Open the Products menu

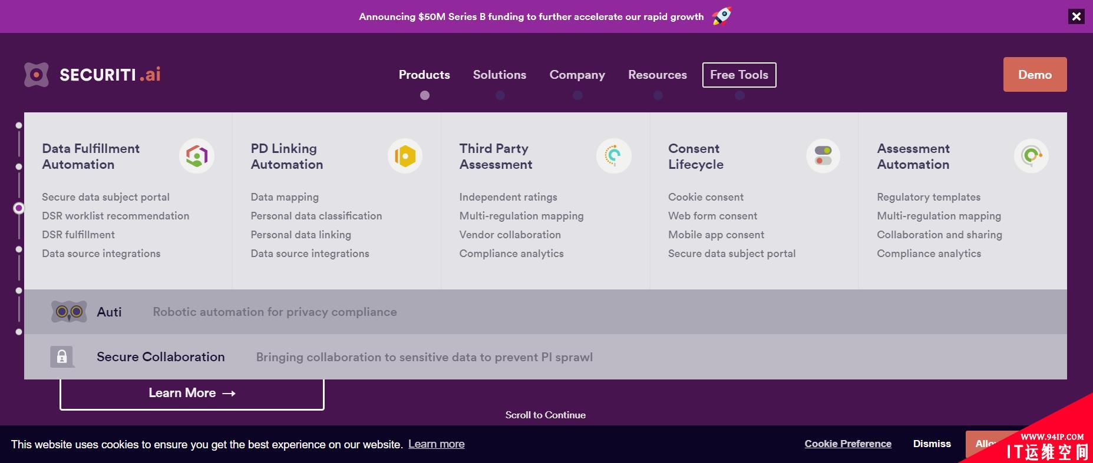(x=424, y=75)
